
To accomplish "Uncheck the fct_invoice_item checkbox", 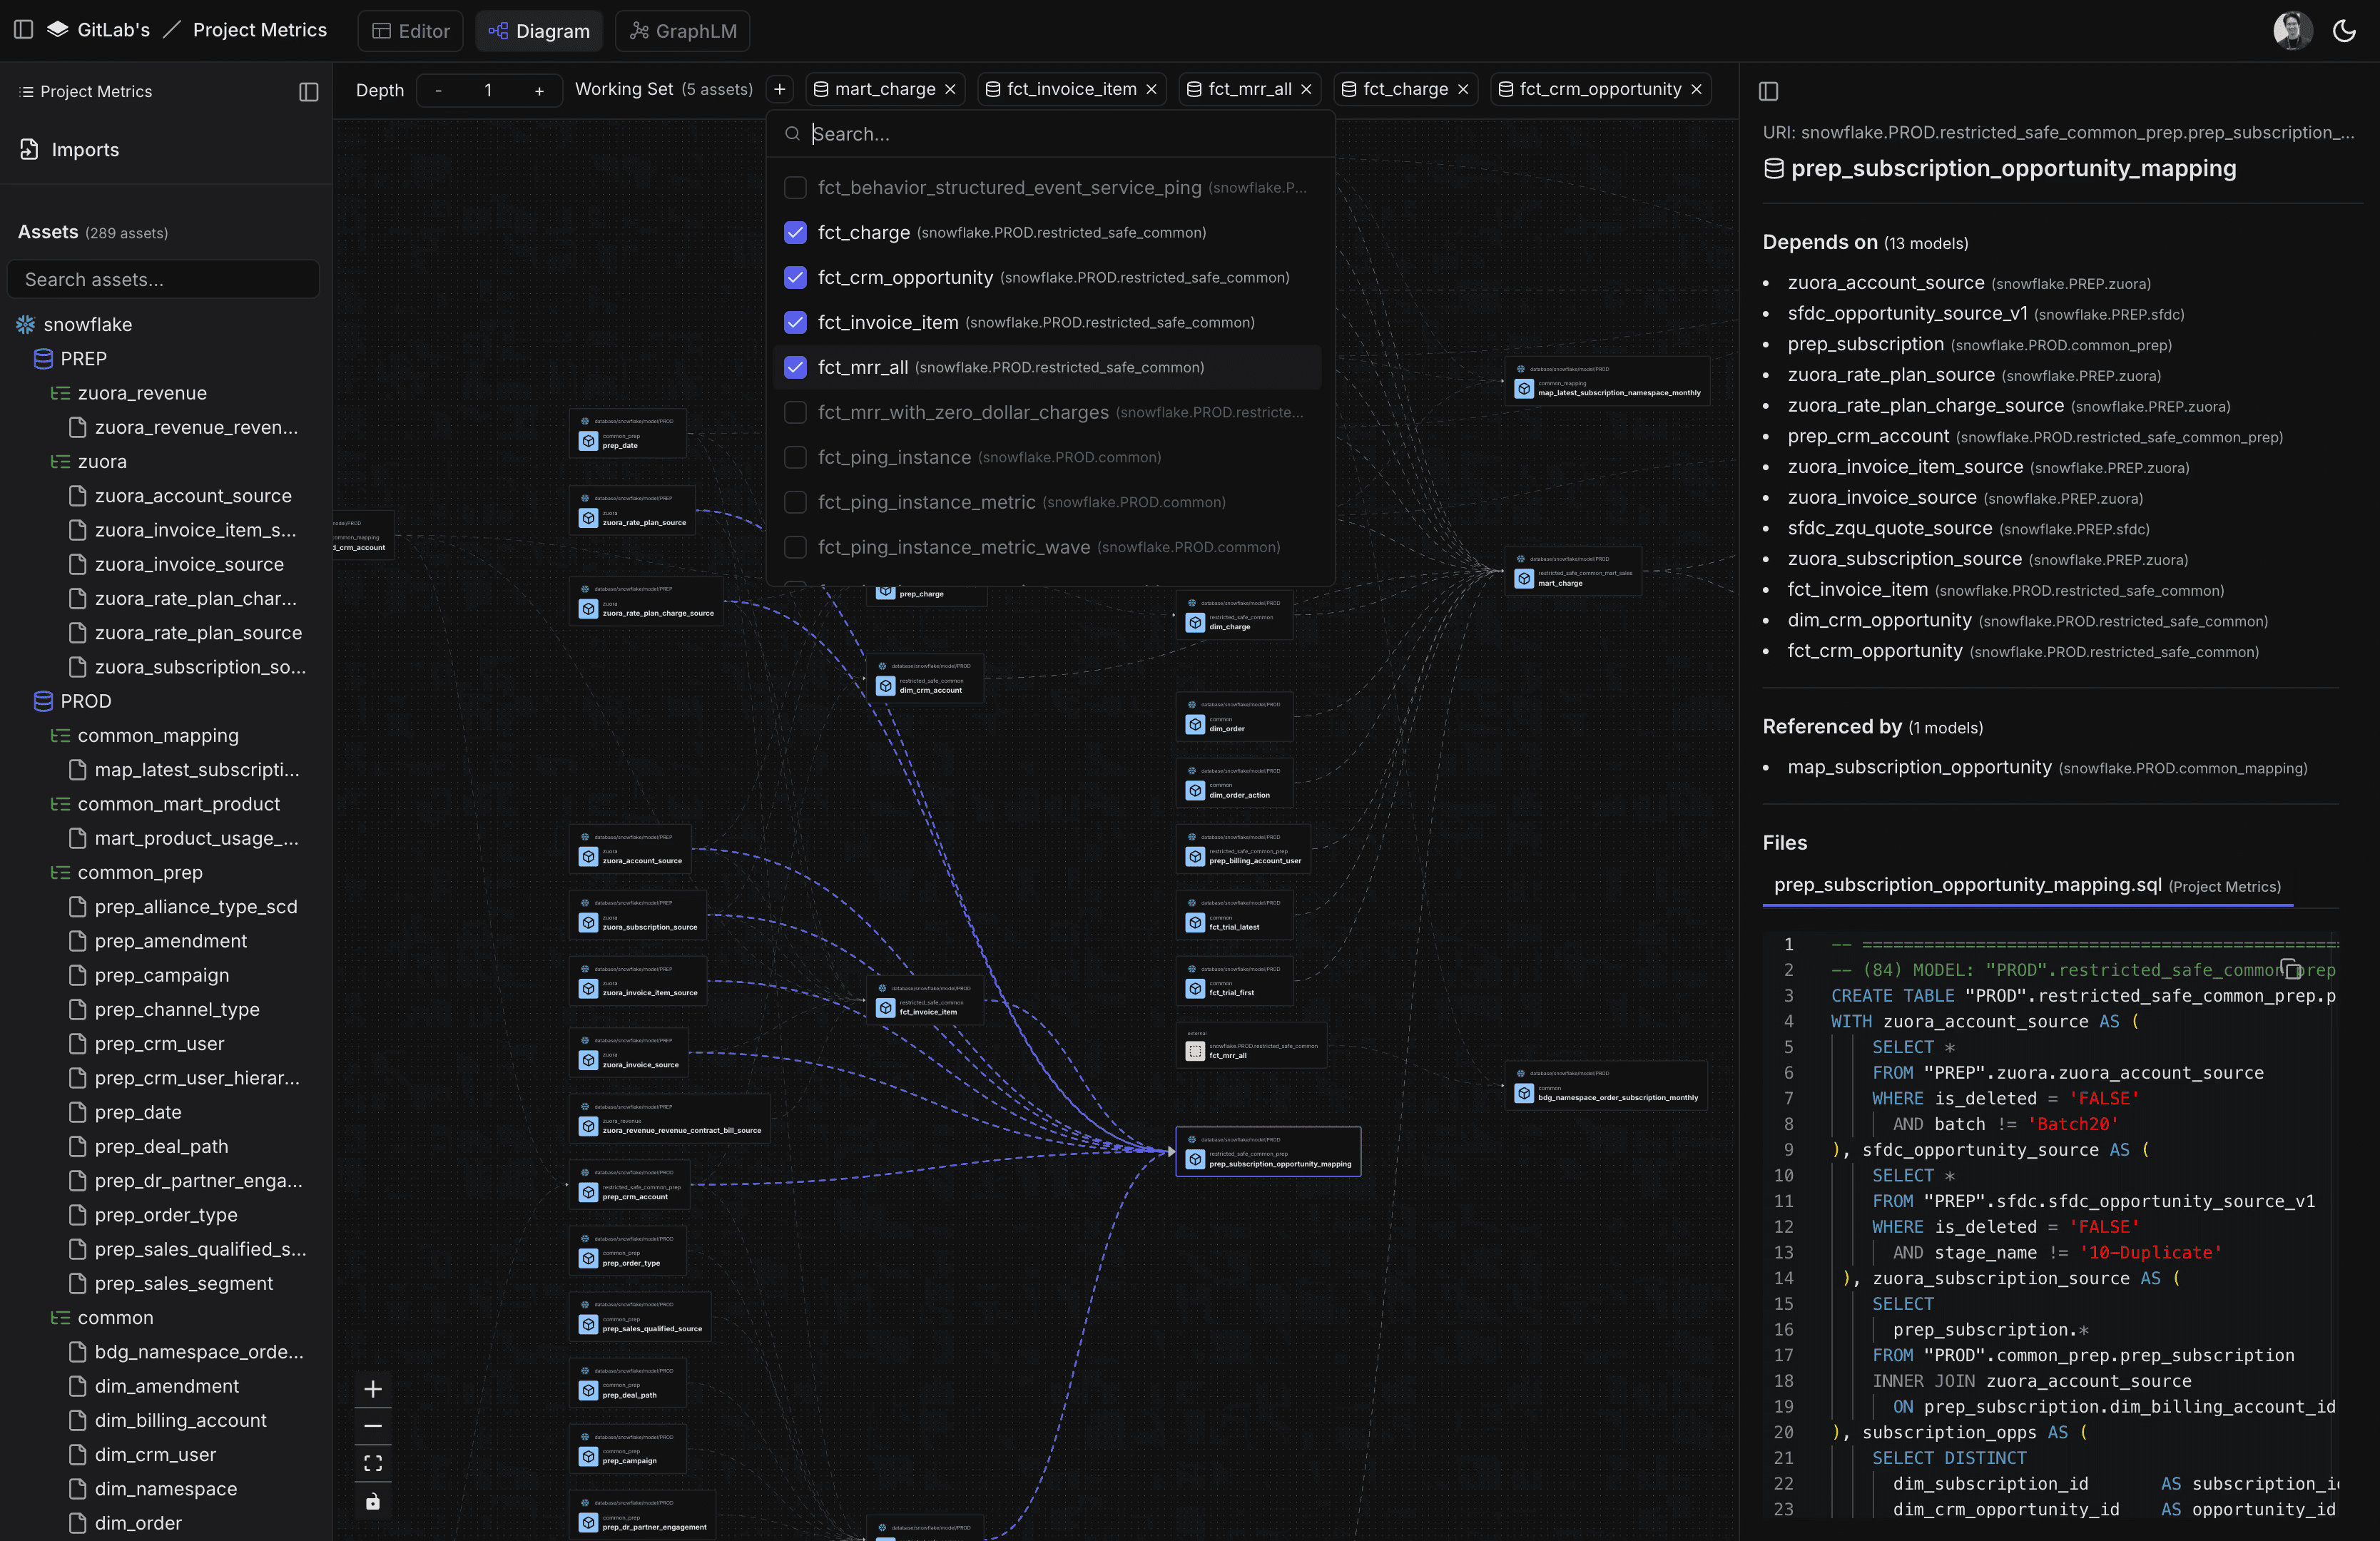I will (795, 322).
